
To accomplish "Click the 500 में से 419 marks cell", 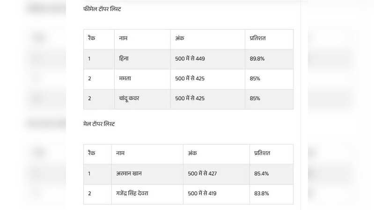I will pyautogui.click(x=202, y=193).
